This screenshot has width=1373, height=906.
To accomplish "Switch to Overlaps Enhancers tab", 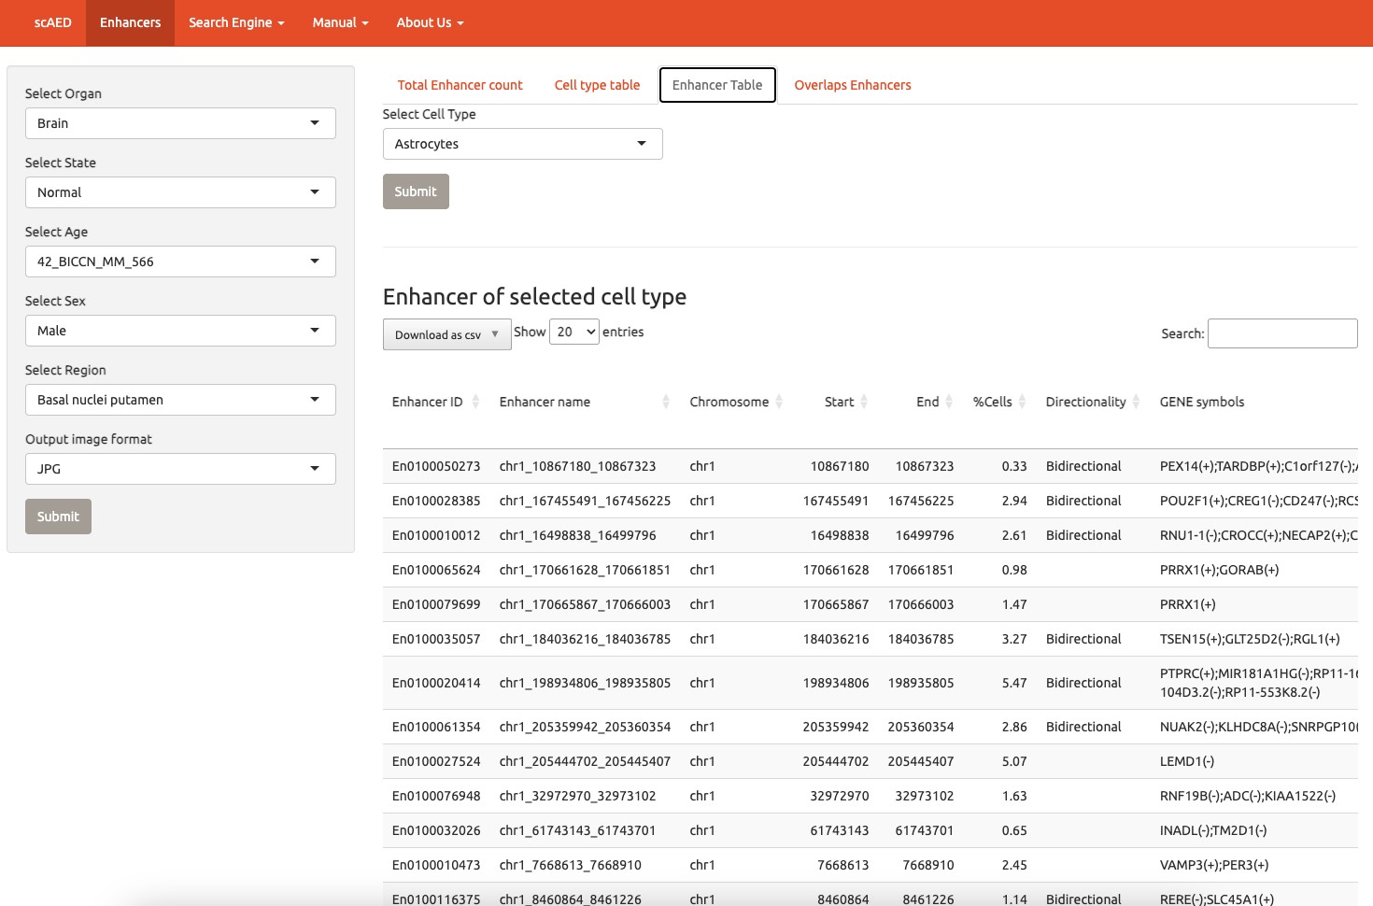I will (853, 85).
